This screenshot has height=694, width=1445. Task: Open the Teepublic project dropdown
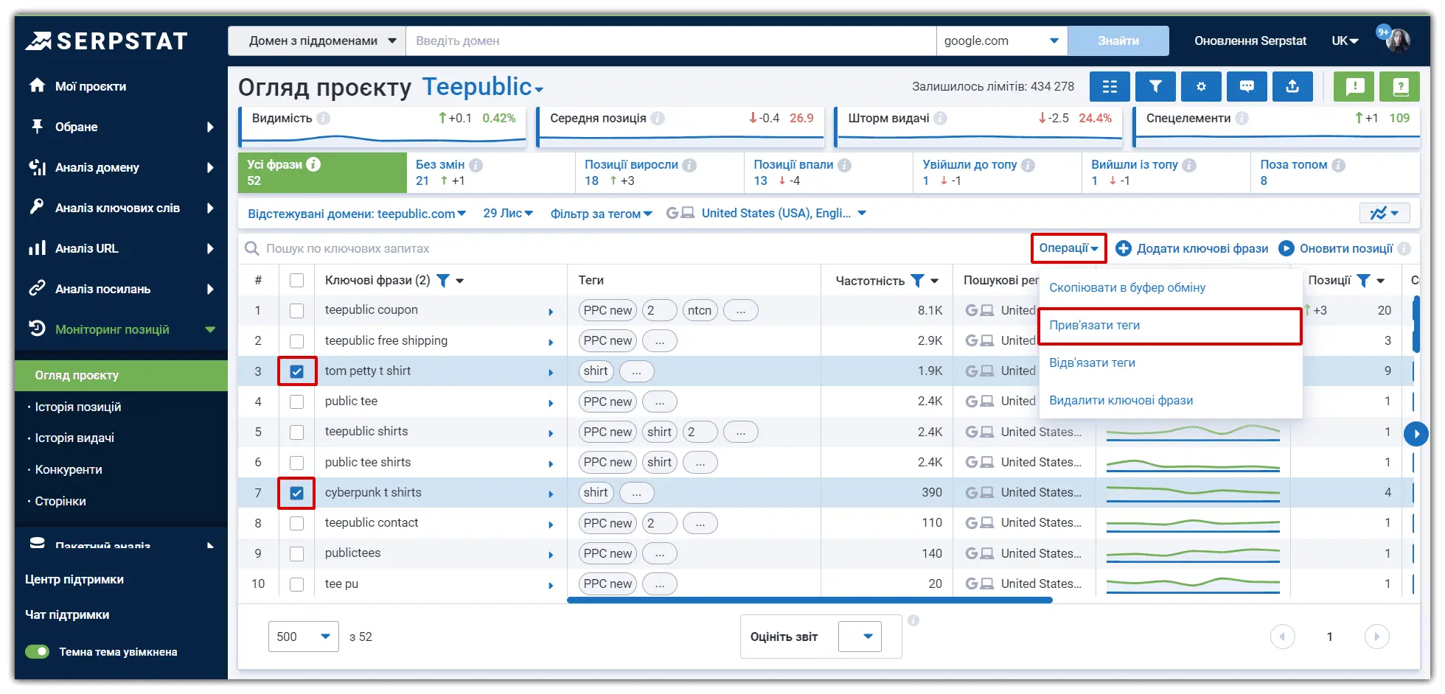click(483, 87)
